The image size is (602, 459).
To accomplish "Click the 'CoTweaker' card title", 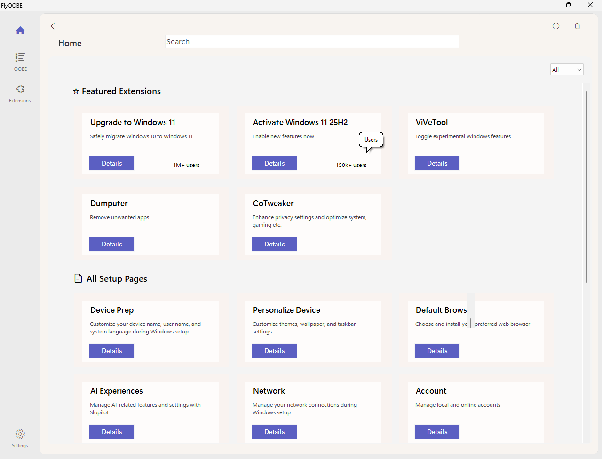I will coord(273,203).
